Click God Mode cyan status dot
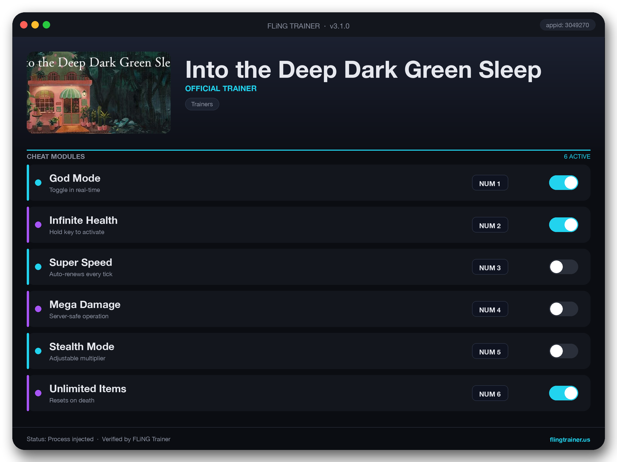This screenshot has width=617, height=462. click(x=38, y=183)
